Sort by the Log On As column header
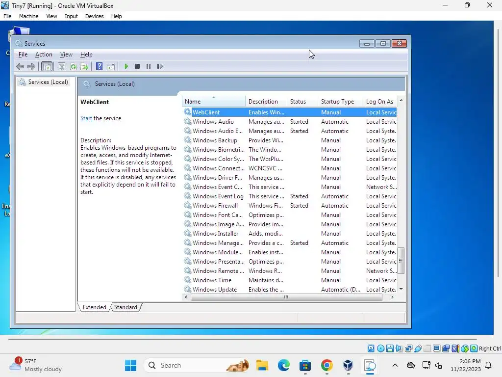This screenshot has width=502, height=377. coord(380,102)
